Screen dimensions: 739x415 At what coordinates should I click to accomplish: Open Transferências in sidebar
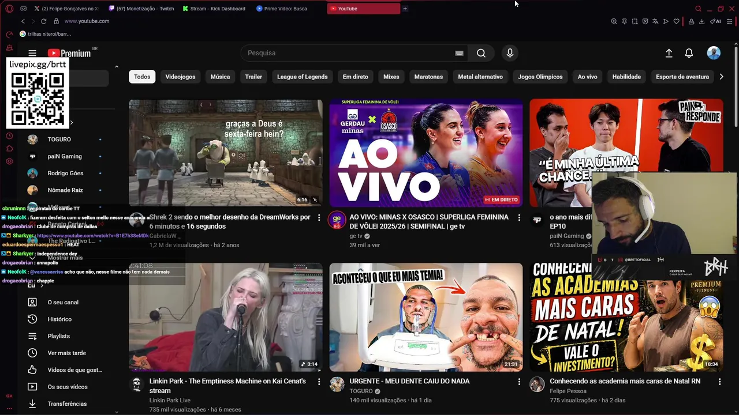coord(66,403)
